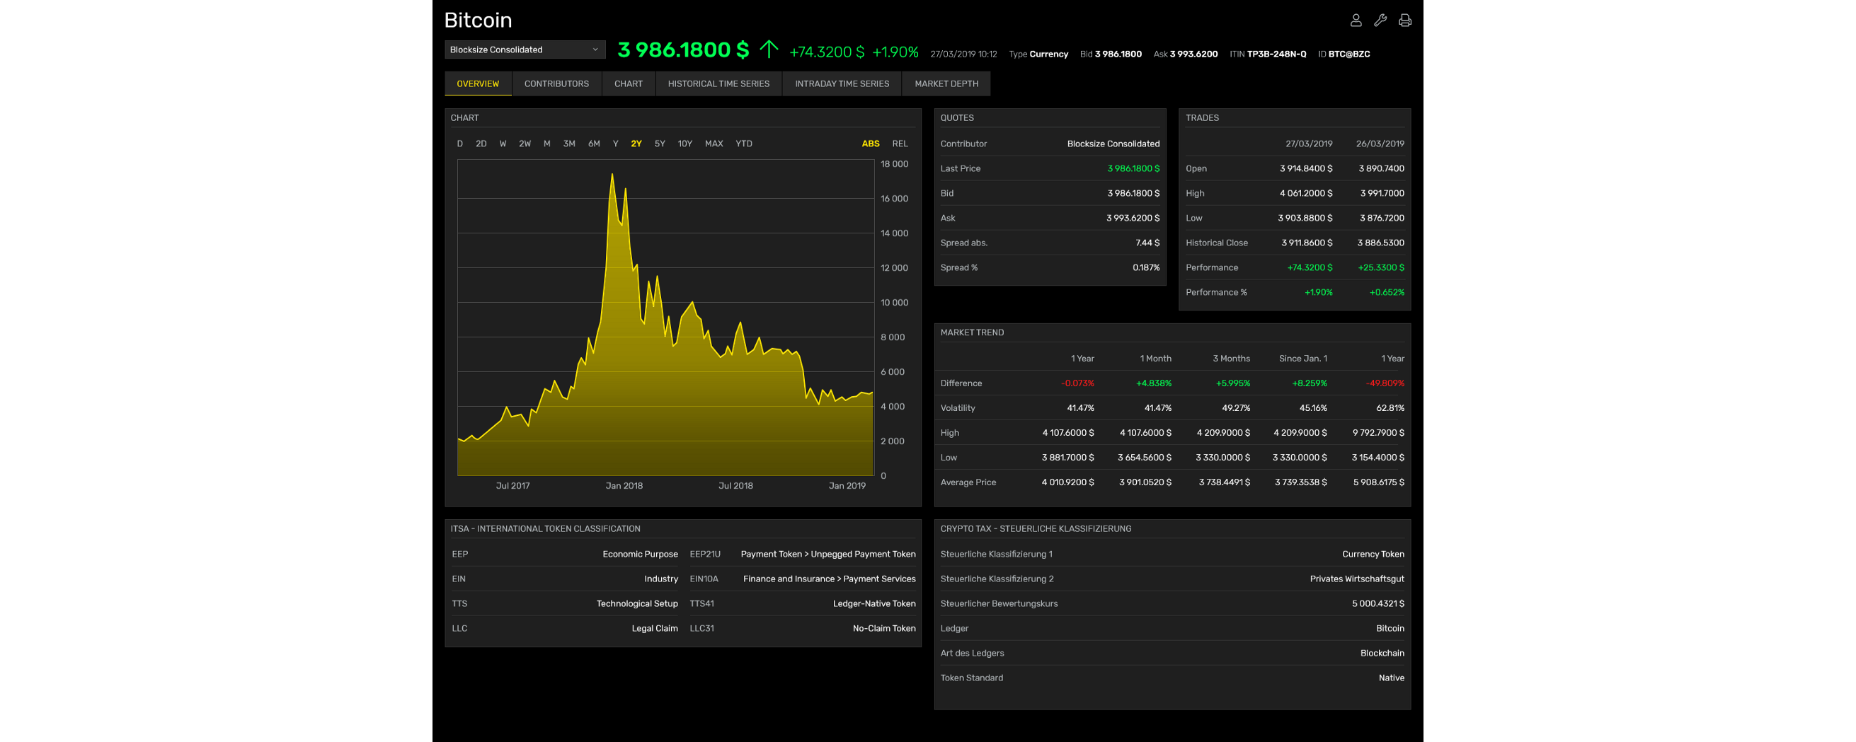Set chart range to M
This screenshot has height=742, width=1856.
pyautogui.click(x=547, y=144)
